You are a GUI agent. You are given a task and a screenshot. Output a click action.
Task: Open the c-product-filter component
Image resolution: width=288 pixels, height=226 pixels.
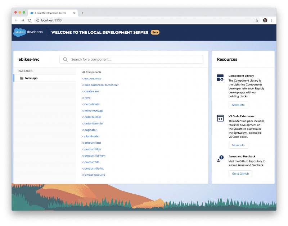pyautogui.click(x=92, y=149)
